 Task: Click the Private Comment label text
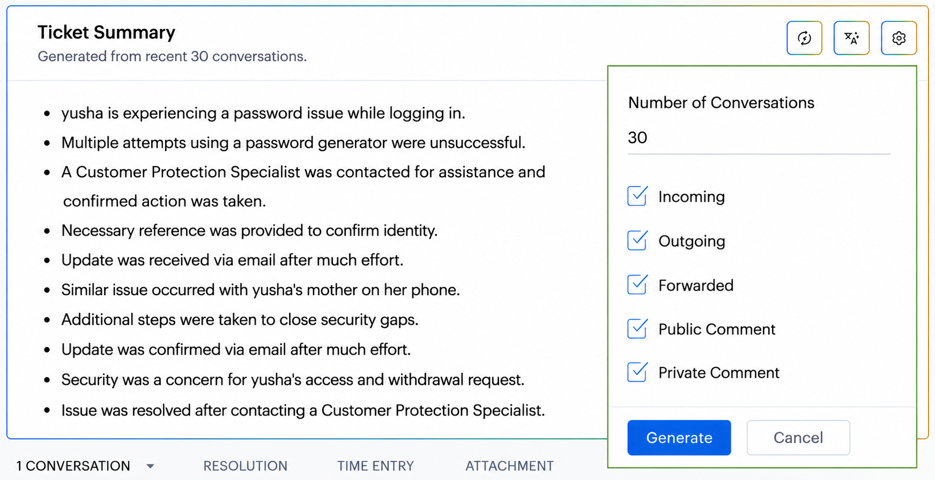point(719,373)
